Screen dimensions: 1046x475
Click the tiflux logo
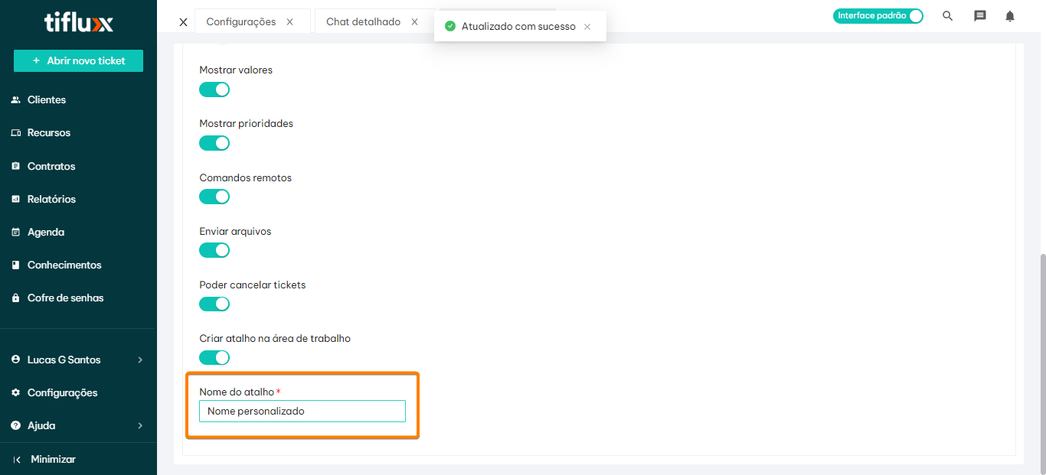[x=78, y=23]
